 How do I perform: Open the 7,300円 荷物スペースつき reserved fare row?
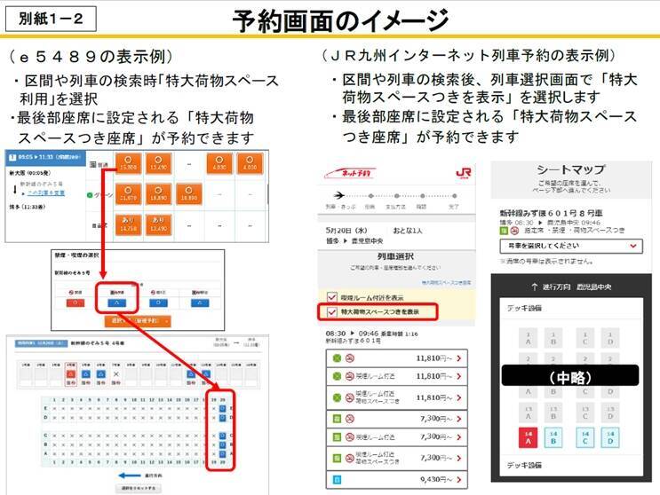[x=397, y=458]
